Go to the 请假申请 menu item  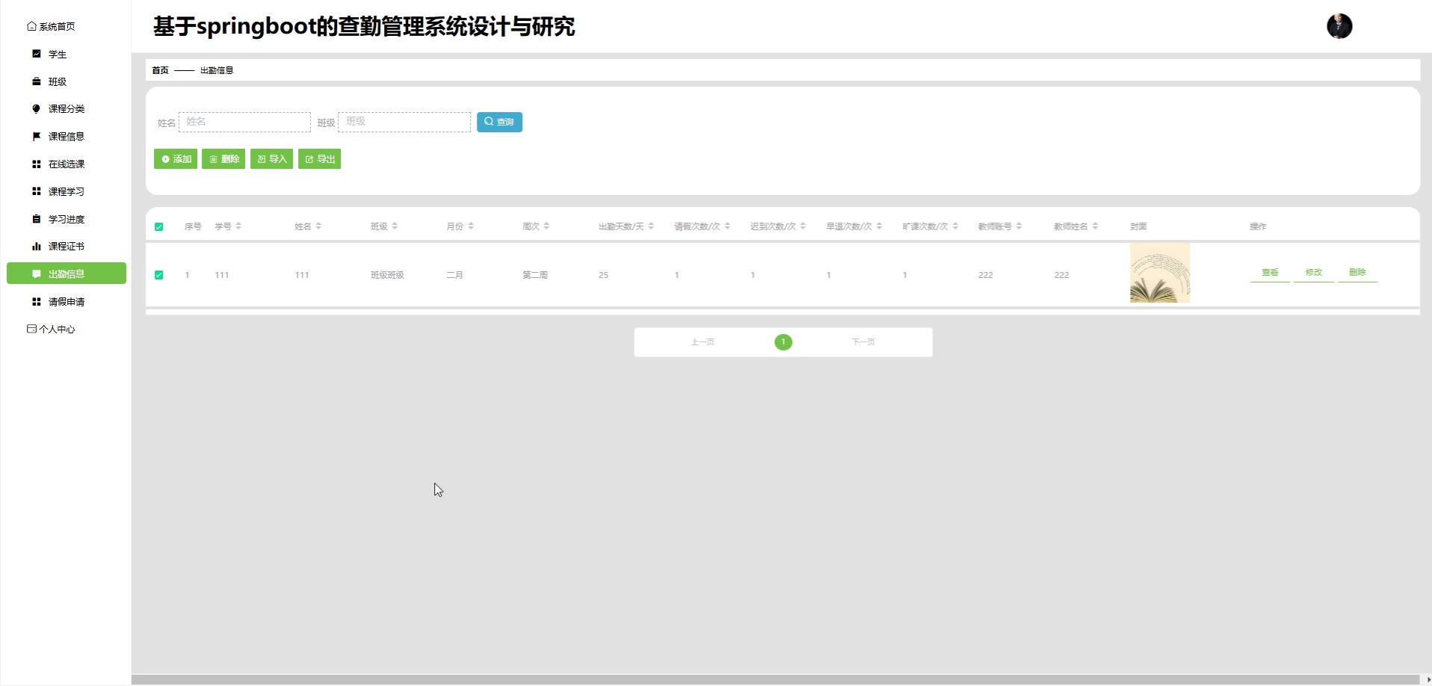point(67,301)
